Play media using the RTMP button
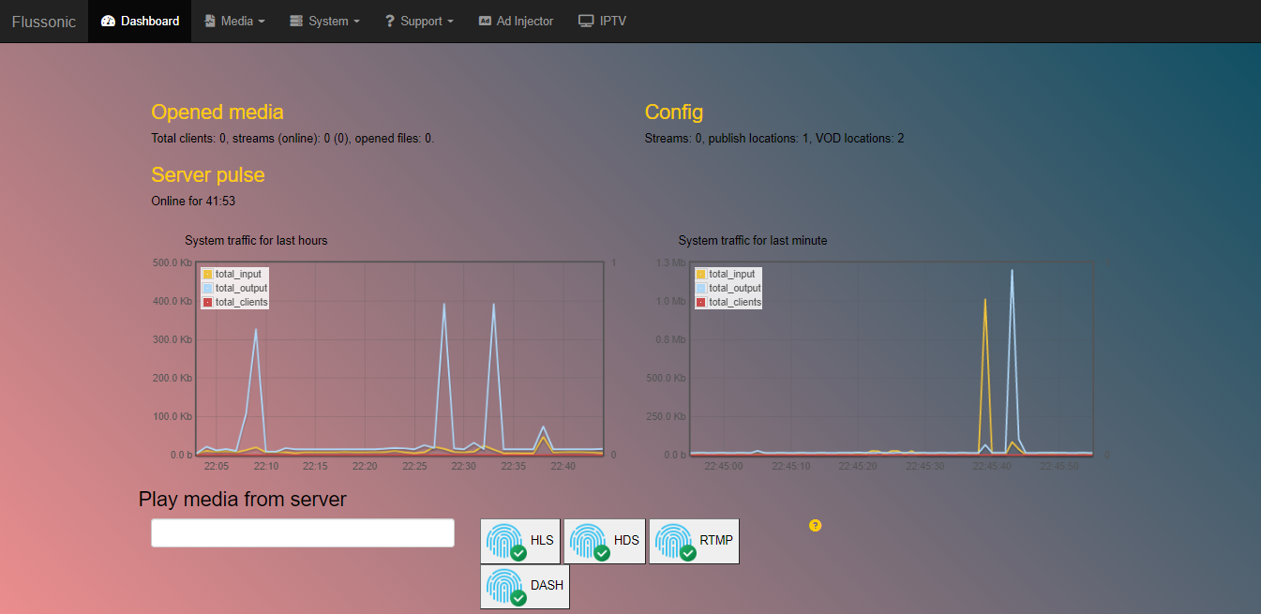This screenshot has height=614, width=1261. pyautogui.click(x=694, y=542)
